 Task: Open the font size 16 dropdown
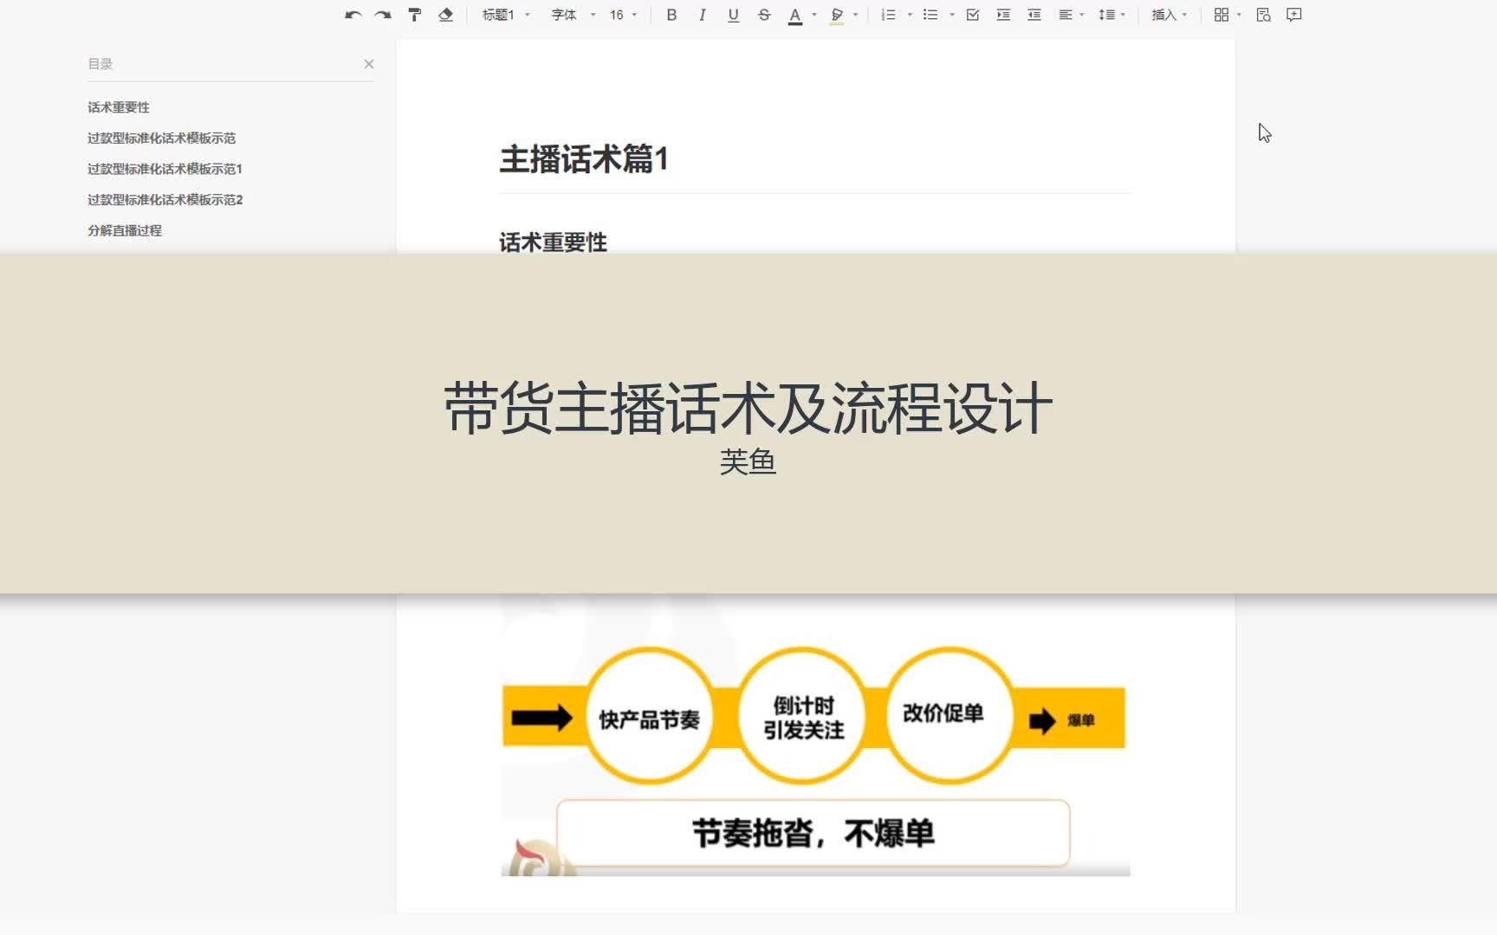pyautogui.click(x=623, y=15)
